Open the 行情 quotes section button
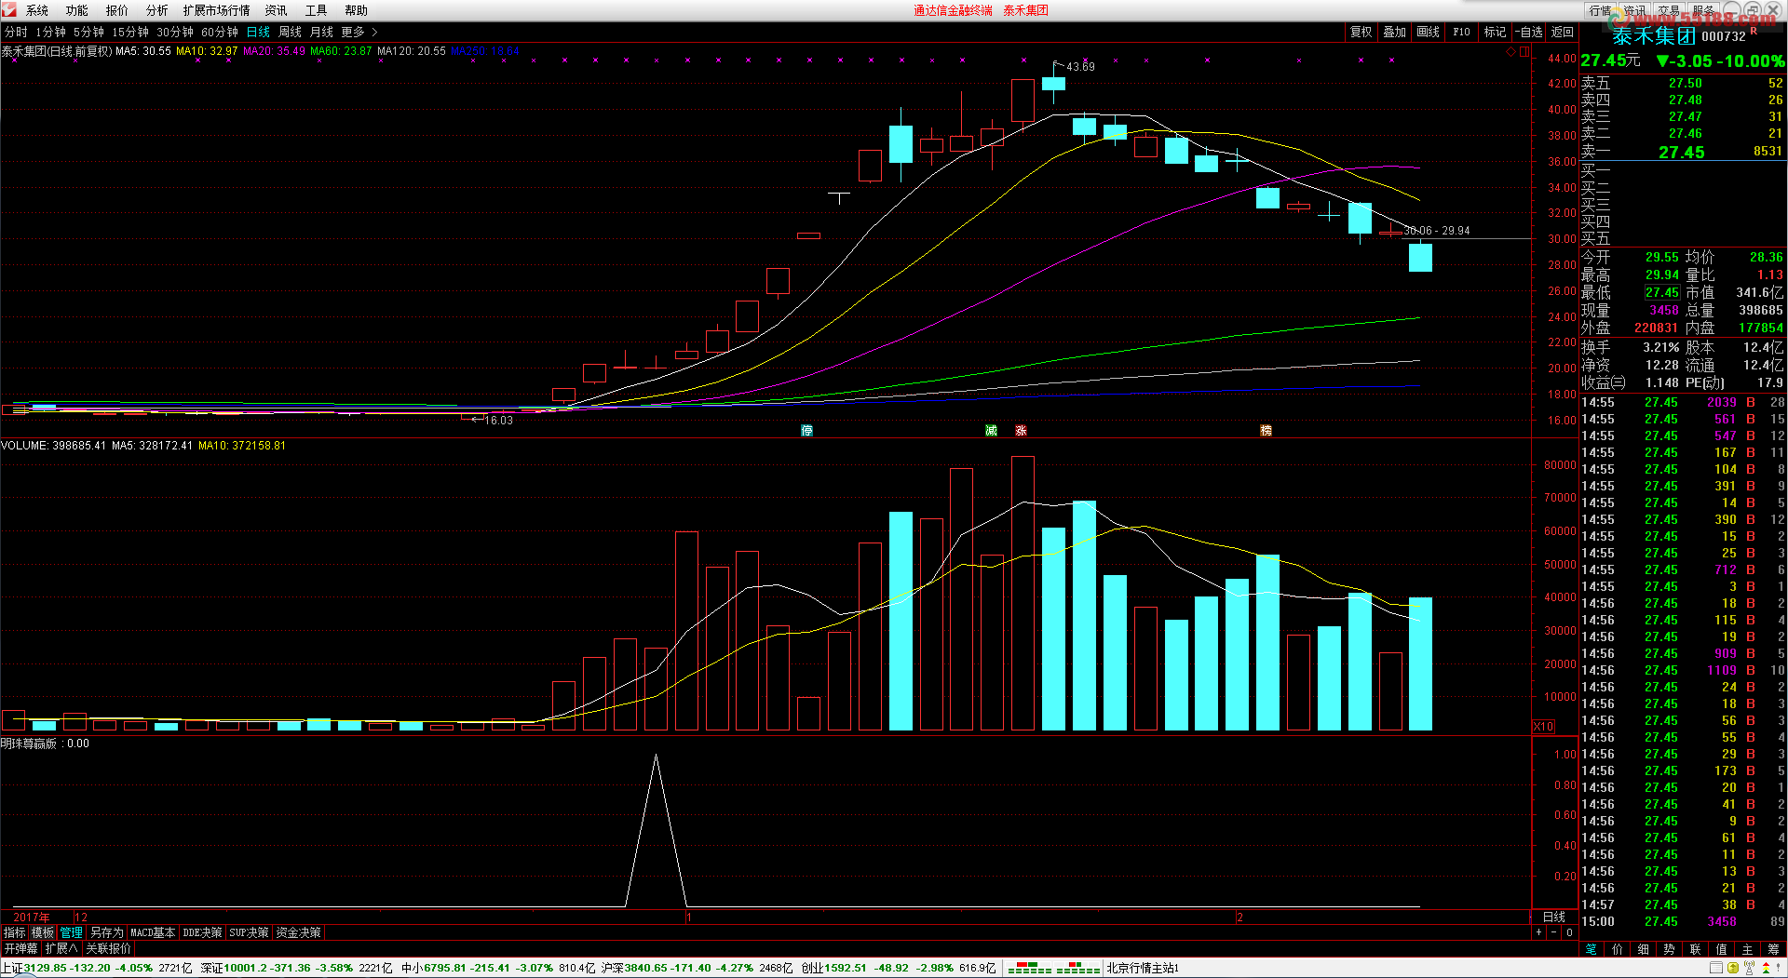1788x978 pixels. point(1600,10)
